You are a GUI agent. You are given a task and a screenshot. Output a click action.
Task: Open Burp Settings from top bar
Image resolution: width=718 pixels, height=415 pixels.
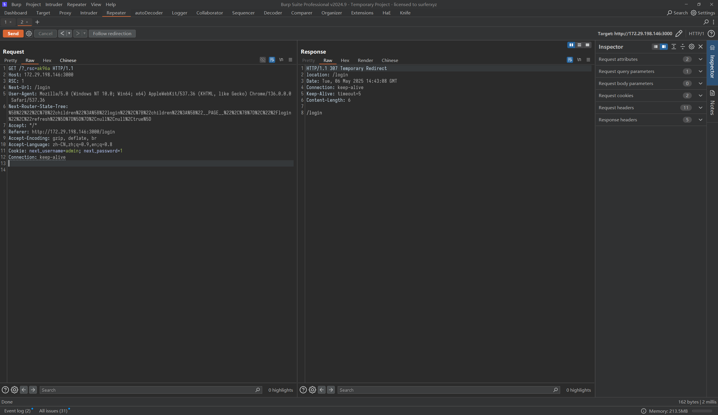703,13
